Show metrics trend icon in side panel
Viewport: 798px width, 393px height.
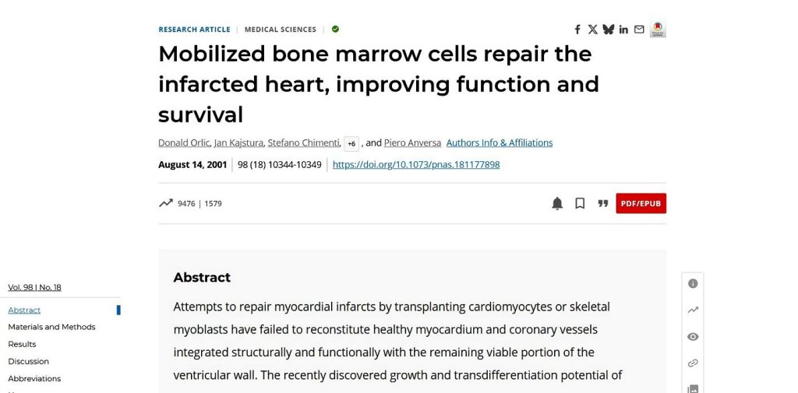pyautogui.click(x=693, y=311)
